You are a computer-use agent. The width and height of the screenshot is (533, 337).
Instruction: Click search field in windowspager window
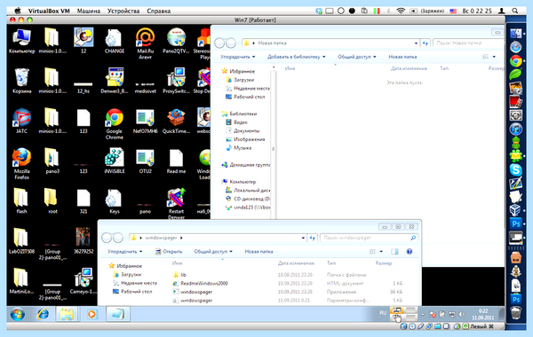pos(369,238)
